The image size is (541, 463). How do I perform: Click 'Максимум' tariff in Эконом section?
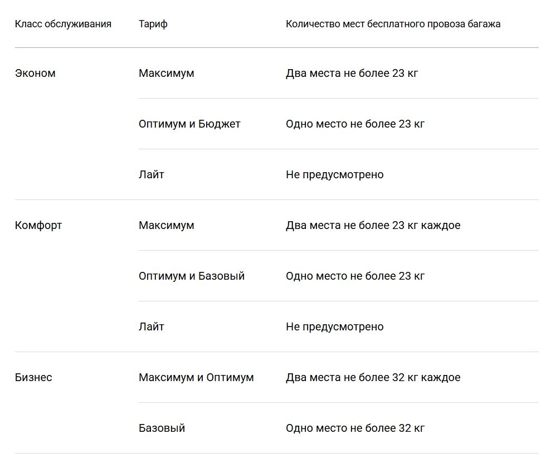(x=166, y=73)
